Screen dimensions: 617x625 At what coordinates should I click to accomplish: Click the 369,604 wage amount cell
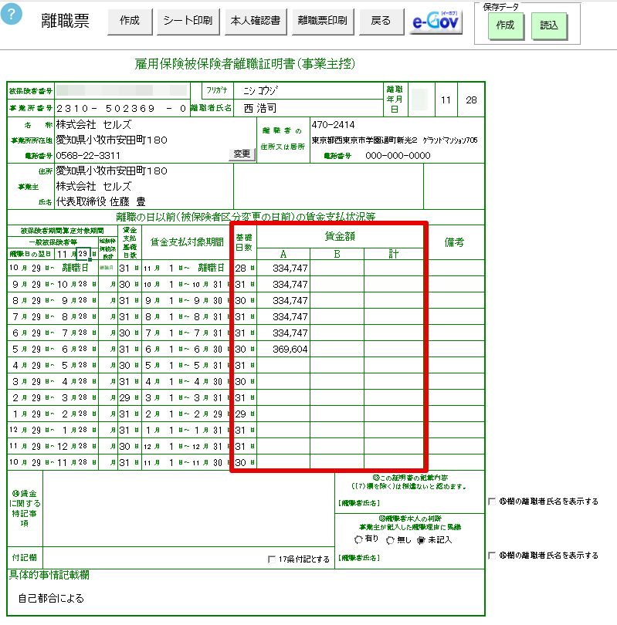click(283, 350)
